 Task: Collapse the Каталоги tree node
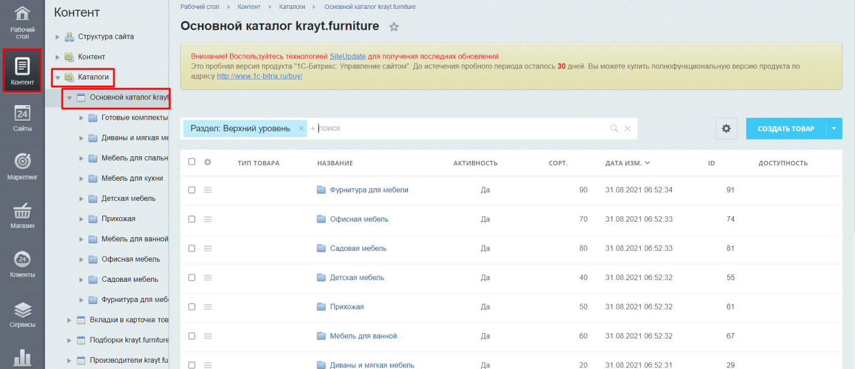click(57, 78)
